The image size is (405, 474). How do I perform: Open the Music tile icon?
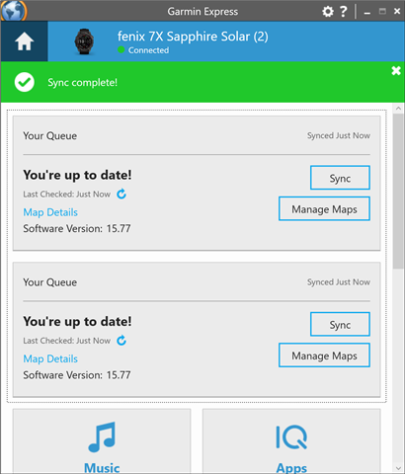click(x=102, y=436)
